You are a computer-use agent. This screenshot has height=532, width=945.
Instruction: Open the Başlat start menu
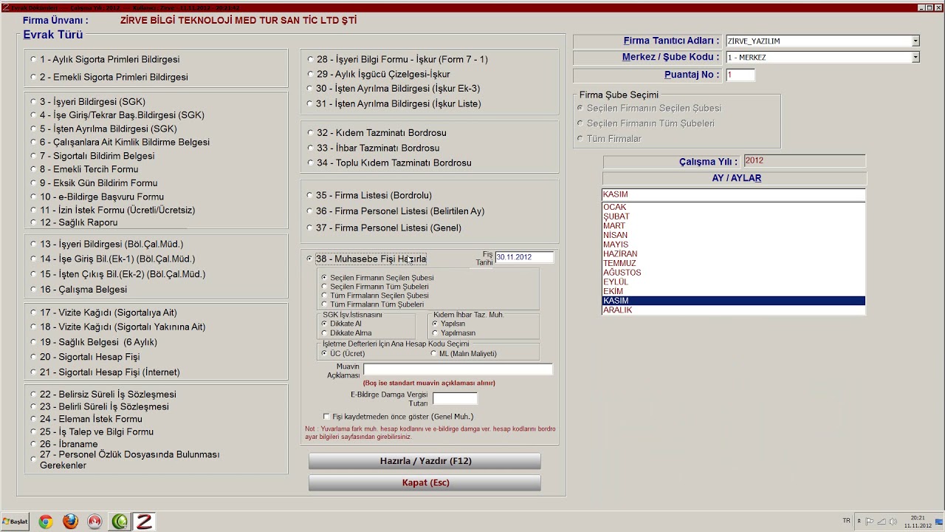pyautogui.click(x=15, y=522)
